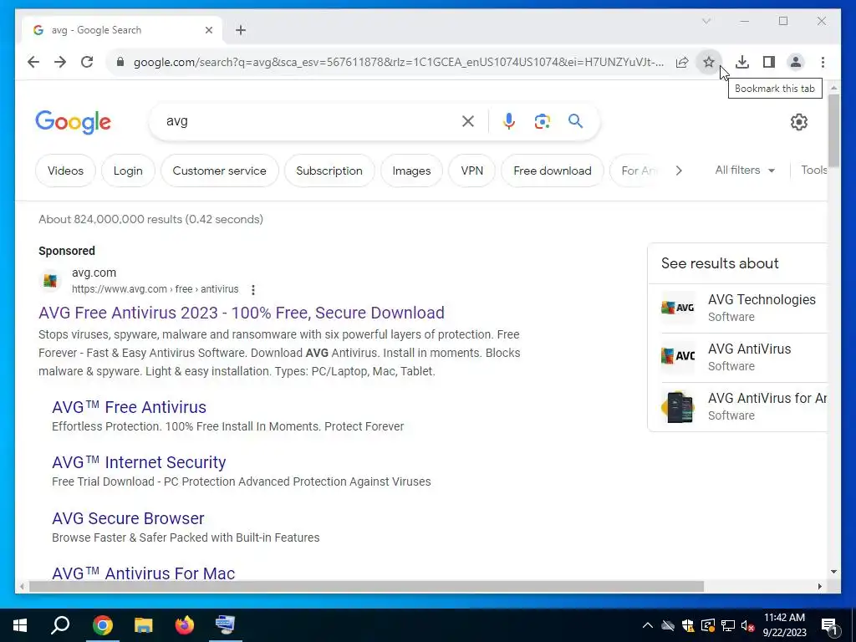
Task: Expand the All filters dropdown
Action: point(745,171)
